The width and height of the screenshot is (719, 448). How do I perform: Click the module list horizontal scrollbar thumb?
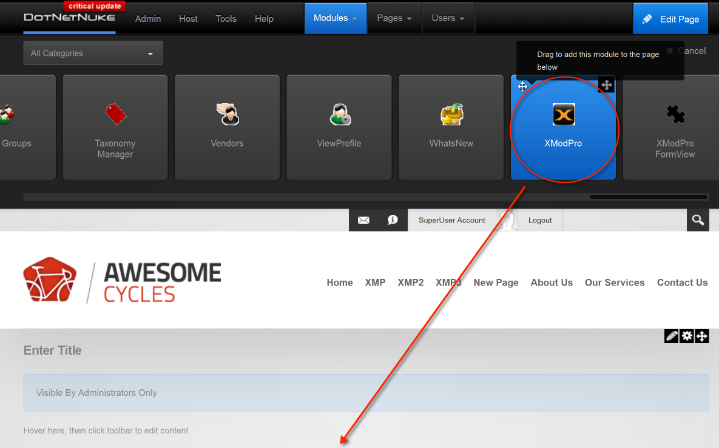649,197
